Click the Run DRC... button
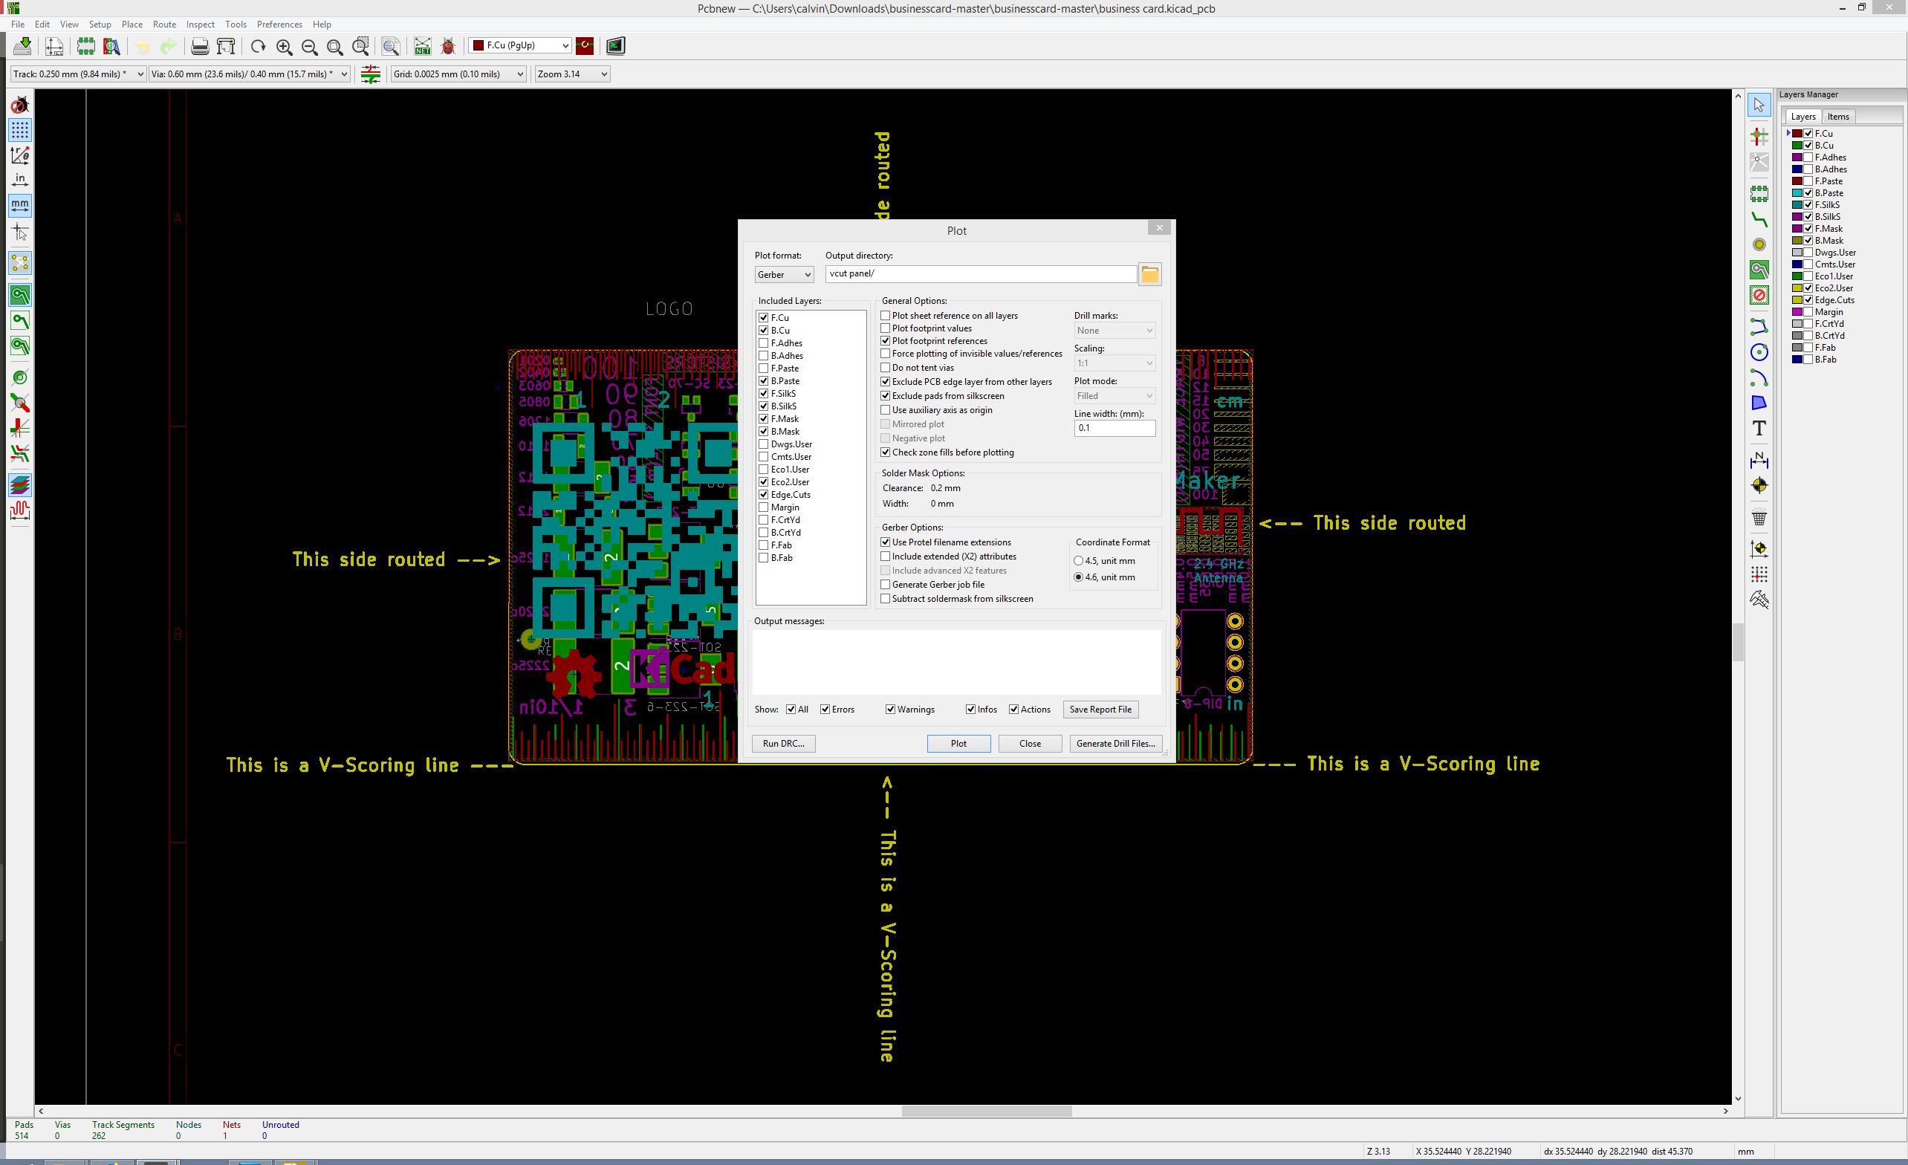Image resolution: width=1908 pixels, height=1165 pixels. [x=784, y=744]
